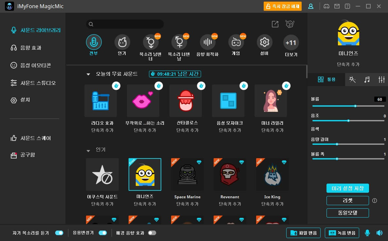Open the 공구함 toolbox

click(23, 155)
